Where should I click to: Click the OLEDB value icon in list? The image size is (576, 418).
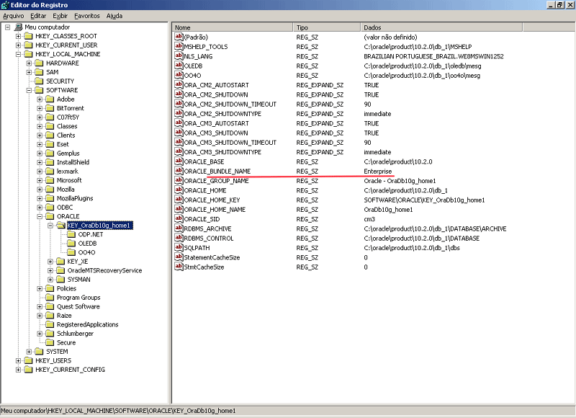point(179,66)
